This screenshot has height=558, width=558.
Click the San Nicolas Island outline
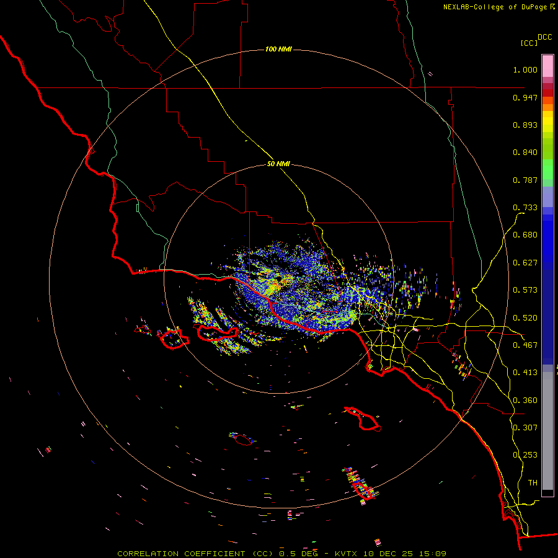point(244,440)
